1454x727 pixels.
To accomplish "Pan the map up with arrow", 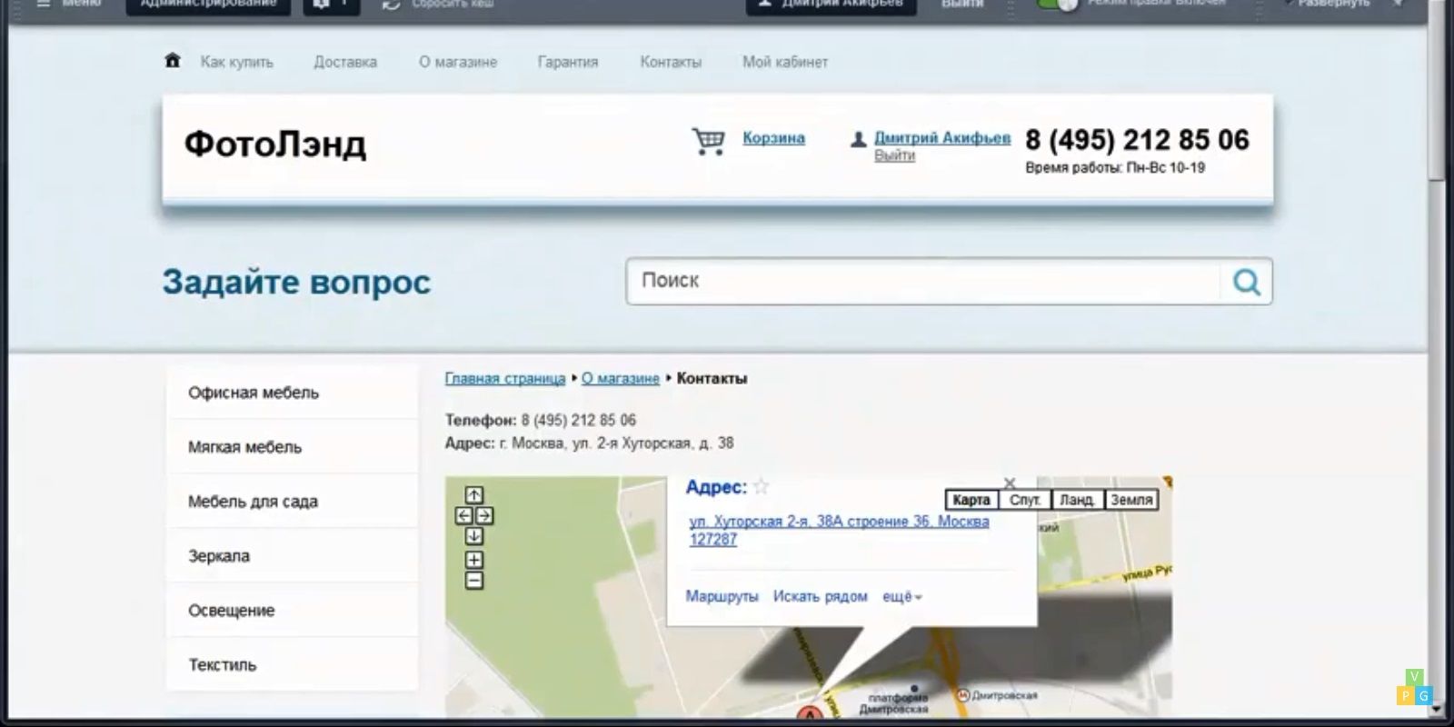I will [x=473, y=495].
